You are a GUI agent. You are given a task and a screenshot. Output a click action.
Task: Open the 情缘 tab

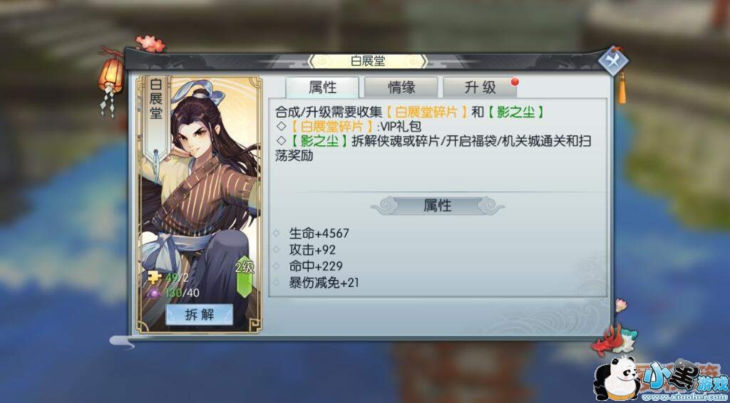401,88
